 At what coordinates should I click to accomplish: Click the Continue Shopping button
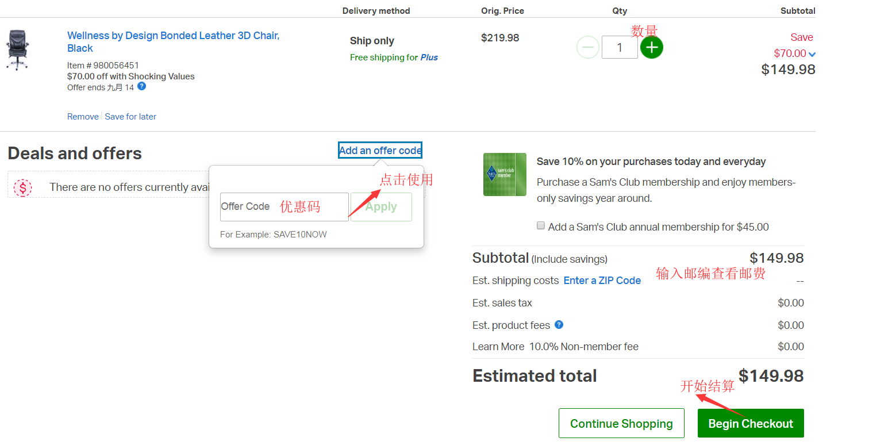click(621, 423)
